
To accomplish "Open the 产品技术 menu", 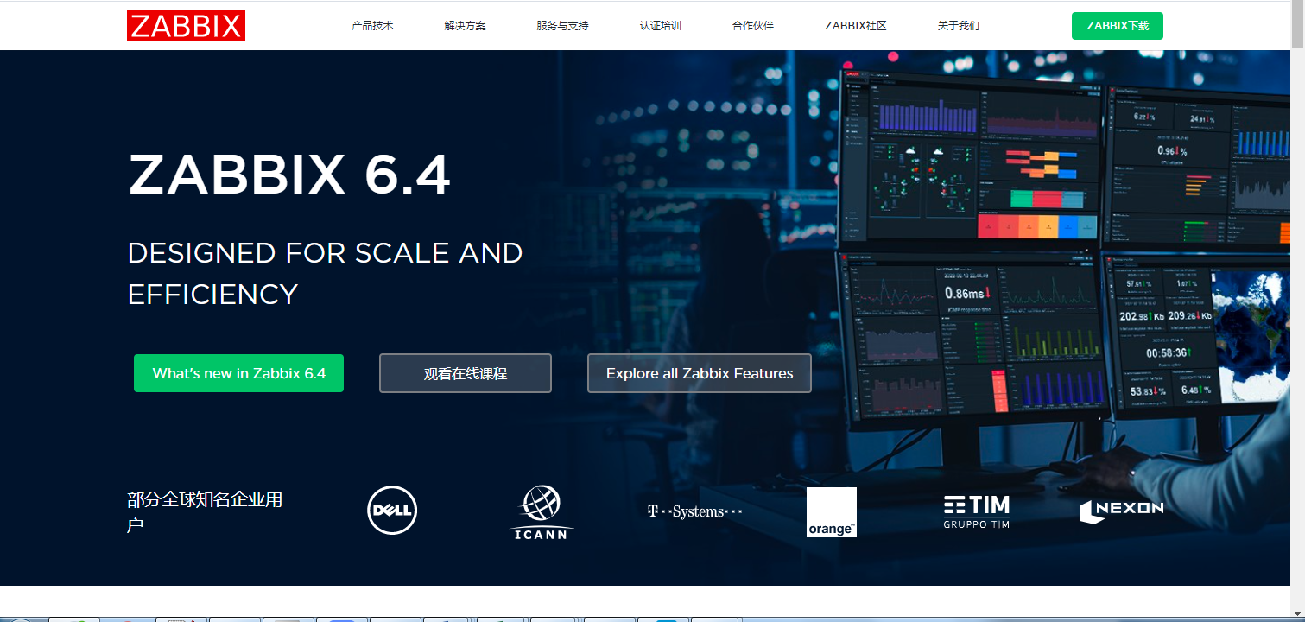I will pos(372,26).
